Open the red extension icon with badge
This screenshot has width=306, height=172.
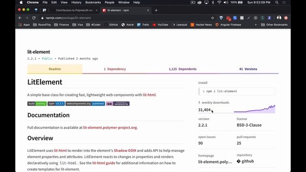[x=228, y=18]
